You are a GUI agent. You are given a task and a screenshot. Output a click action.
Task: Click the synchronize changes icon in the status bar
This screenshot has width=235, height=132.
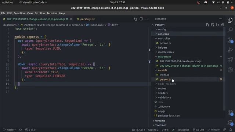pos(21,130)
